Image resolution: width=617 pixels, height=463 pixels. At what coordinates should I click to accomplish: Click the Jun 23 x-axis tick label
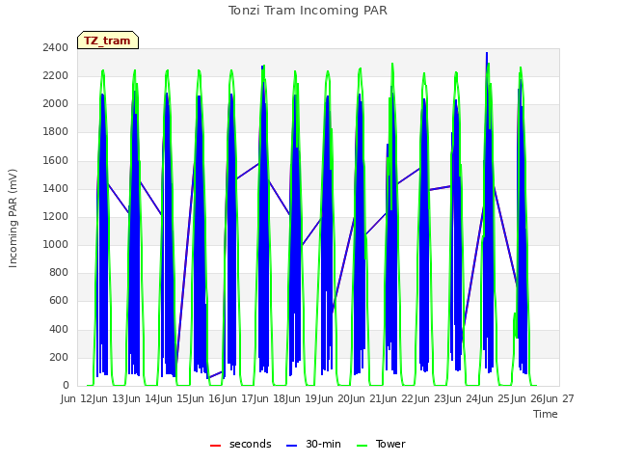(431, 398)
